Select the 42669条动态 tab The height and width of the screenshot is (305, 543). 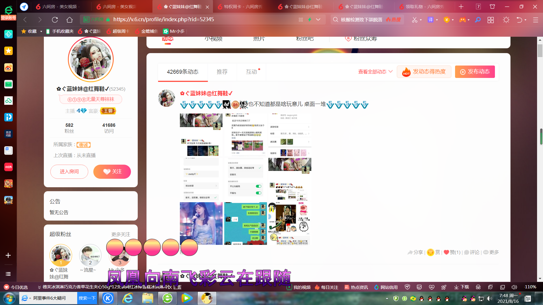click(x=183, y=72)
